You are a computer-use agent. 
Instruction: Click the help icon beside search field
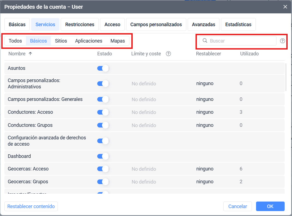(x=282, y=41)
